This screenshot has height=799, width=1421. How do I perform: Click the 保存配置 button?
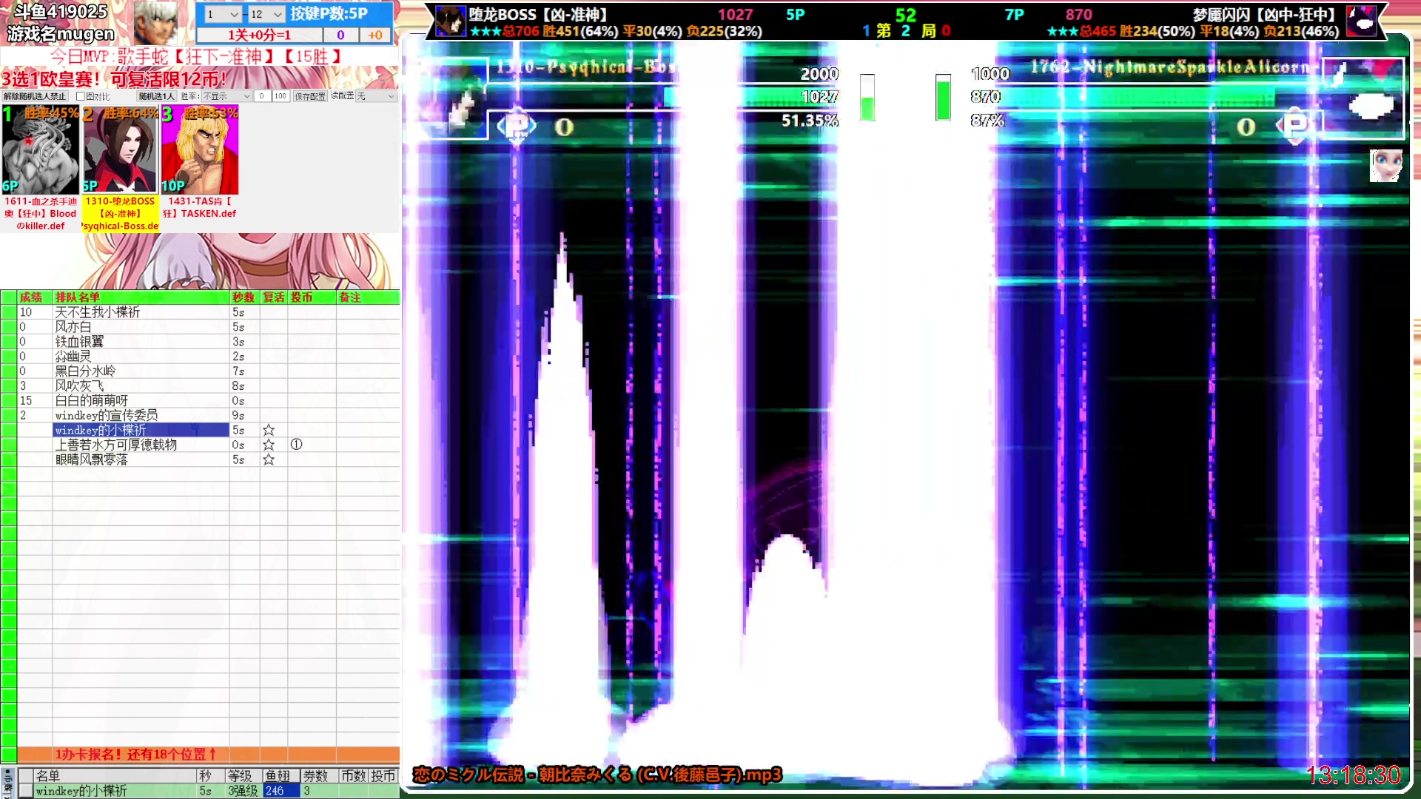[310, 96]
